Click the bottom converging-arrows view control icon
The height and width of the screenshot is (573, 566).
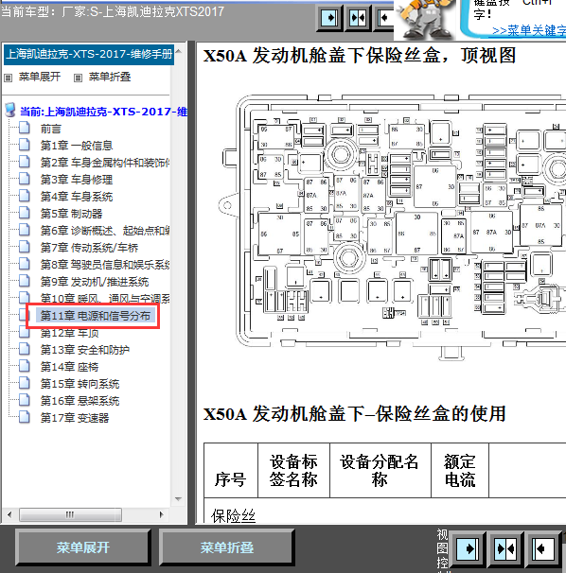505,548
